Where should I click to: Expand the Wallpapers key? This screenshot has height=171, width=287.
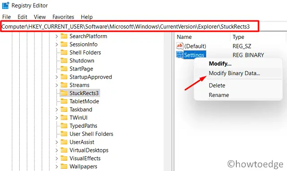57,167
